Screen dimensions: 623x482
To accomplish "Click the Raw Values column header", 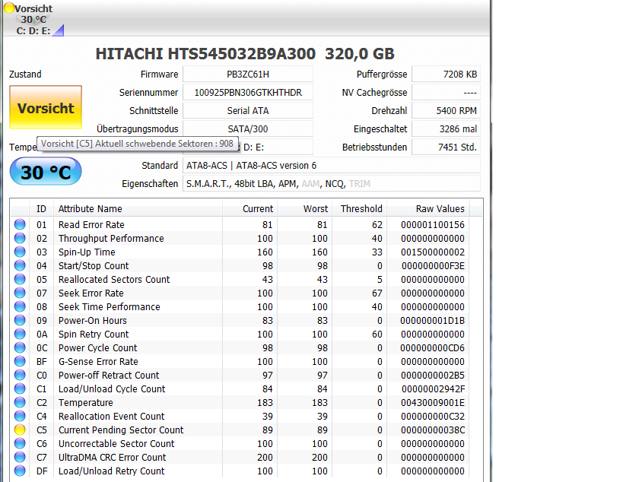I will click(x=428, y=208).
